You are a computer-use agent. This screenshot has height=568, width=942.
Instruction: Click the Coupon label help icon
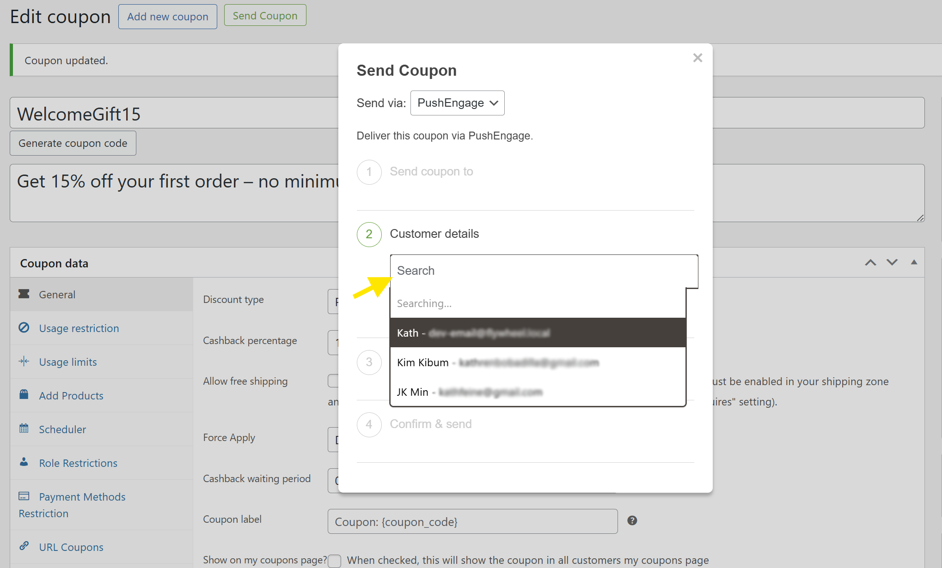coord(632,520)
